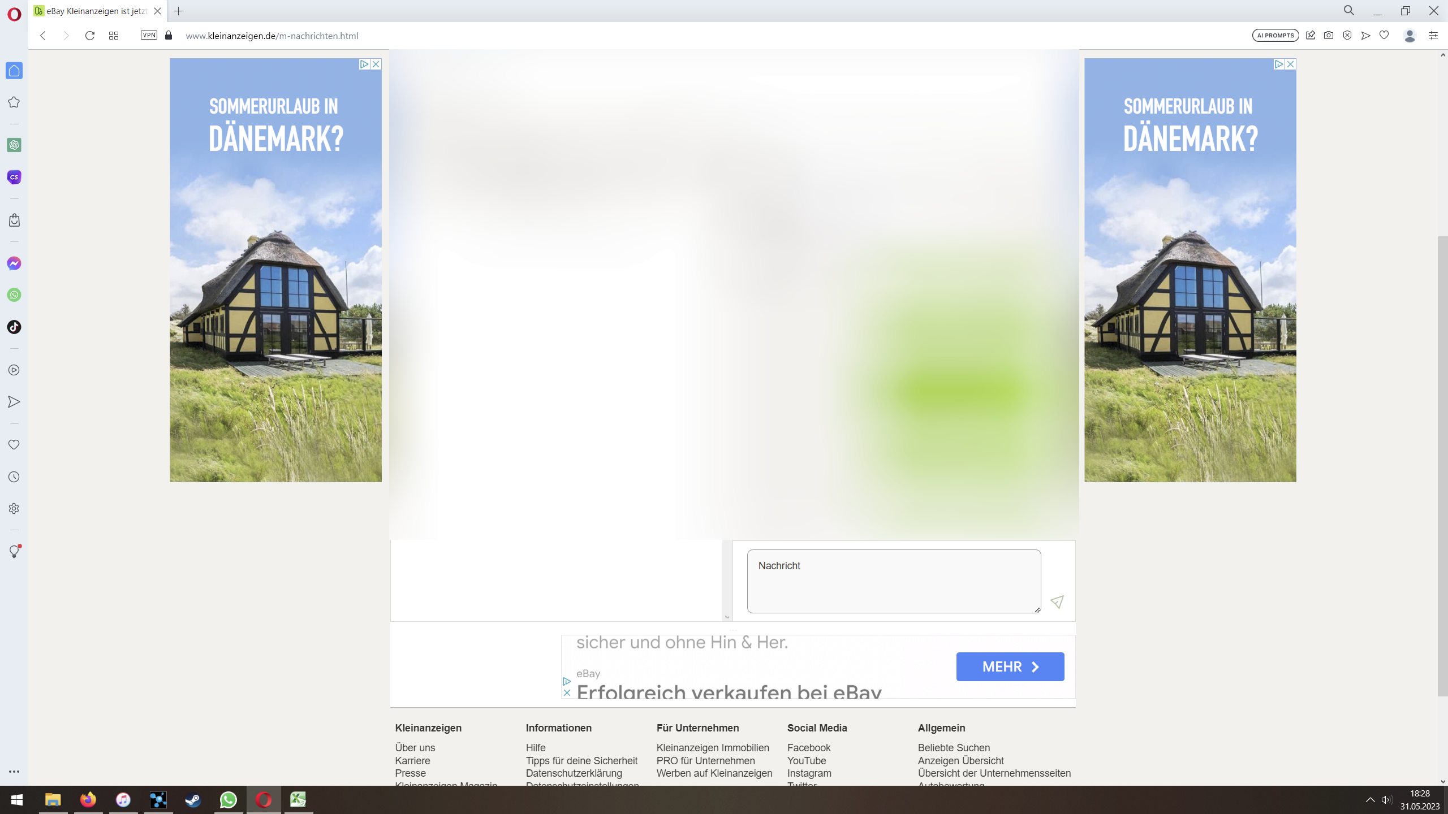
Task: Click the Nachricht message text field
Action: [893, 581]
